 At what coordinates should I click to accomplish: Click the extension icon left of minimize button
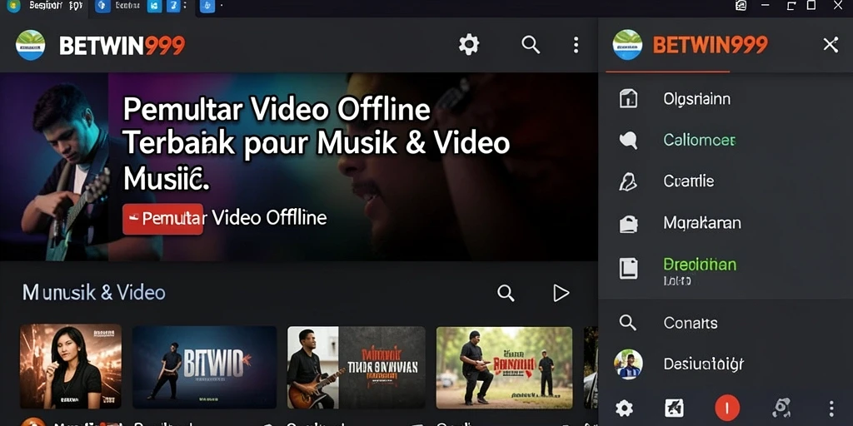coord(741,6)
